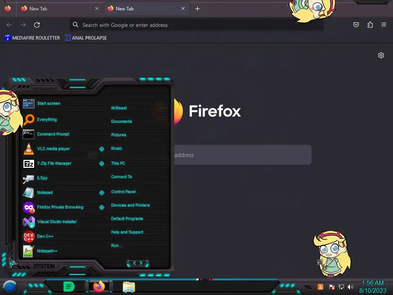Launch Everything search app icon
The height and width of the screenshot is (295, 393).
tap(28, 119)
